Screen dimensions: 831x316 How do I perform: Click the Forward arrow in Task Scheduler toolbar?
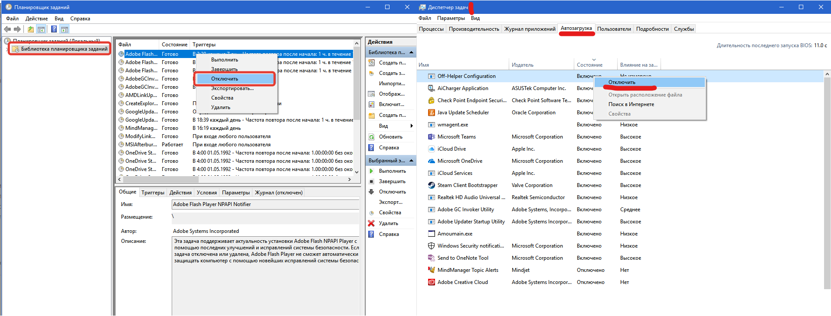[x=17, y=29]
